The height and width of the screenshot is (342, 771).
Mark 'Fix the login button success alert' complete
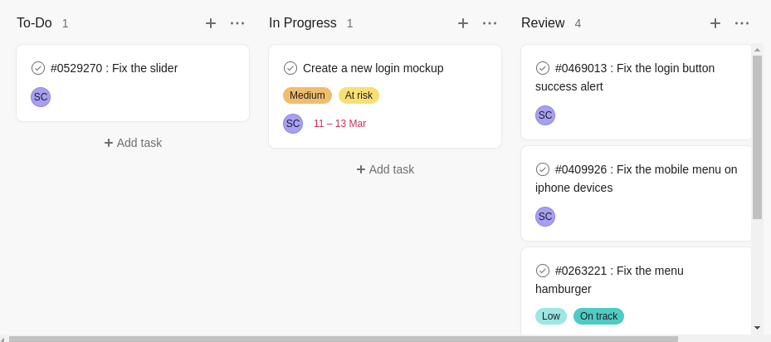[542, 68]
